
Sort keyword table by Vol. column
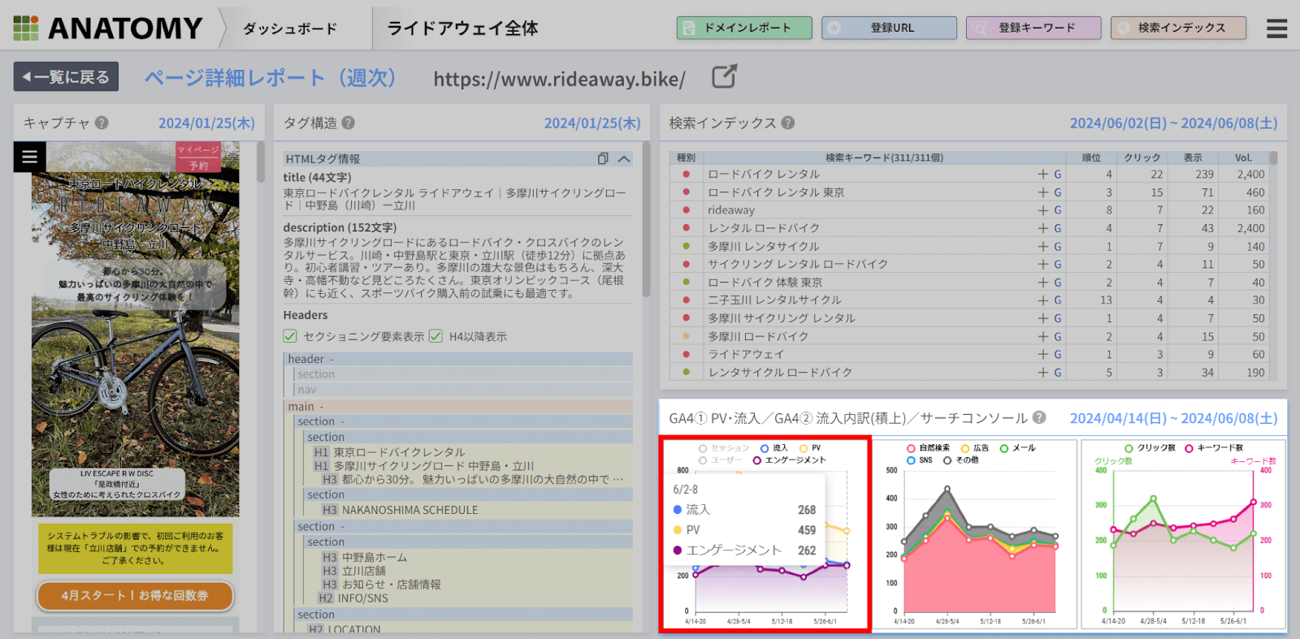click(1243, 158)
